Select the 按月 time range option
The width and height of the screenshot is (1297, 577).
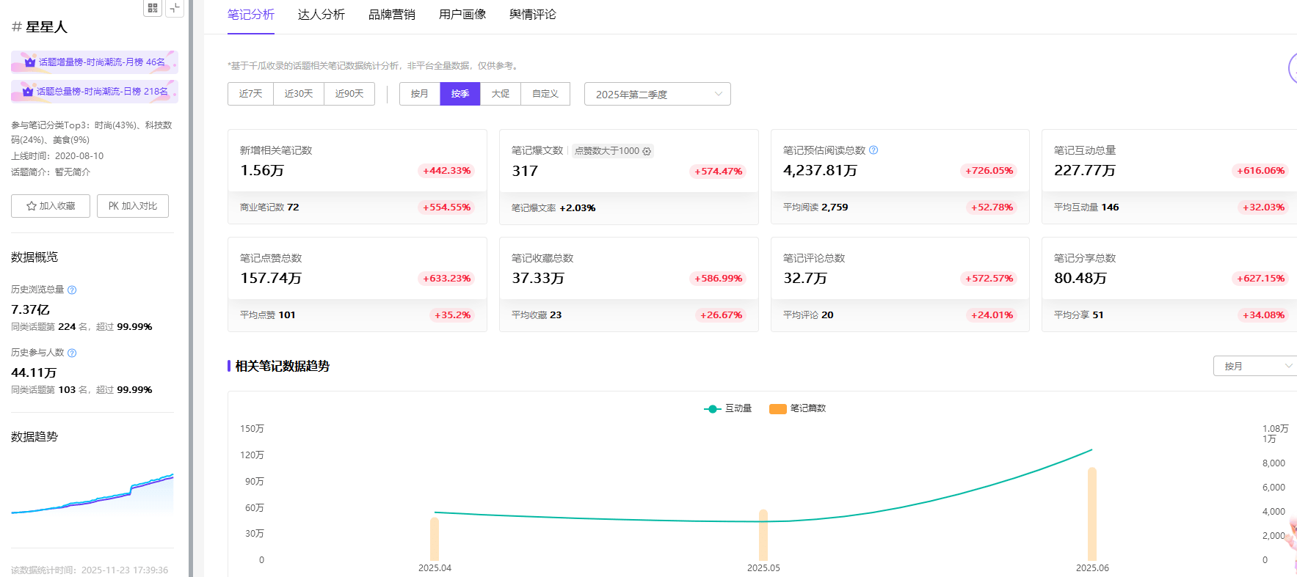click(419, 94)
